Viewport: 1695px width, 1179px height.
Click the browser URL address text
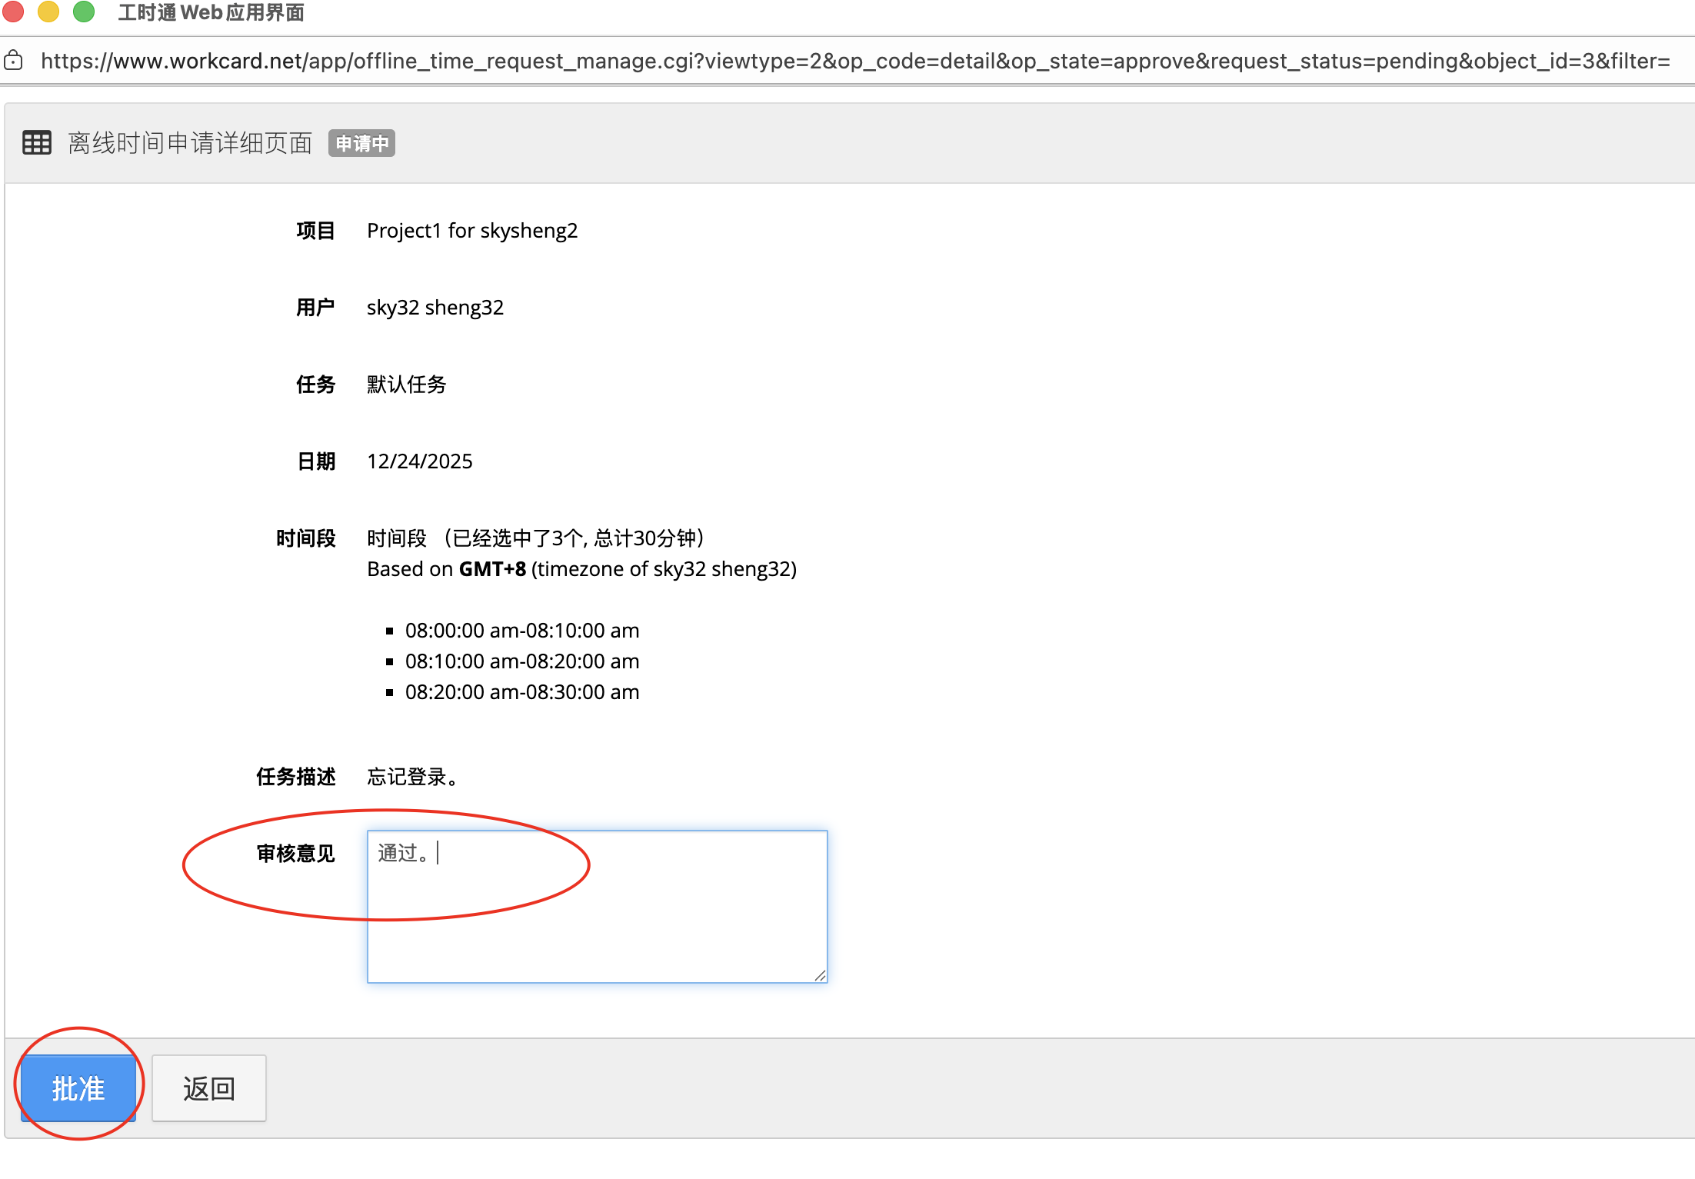[854, 61]
